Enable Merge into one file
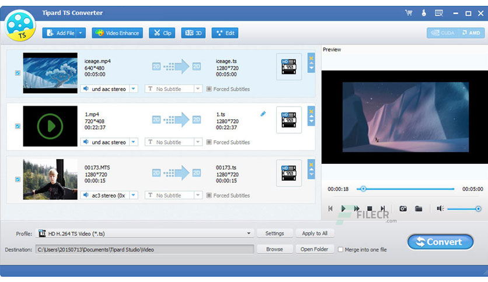The width and height of the screenshot is (488, 282). coord(340,249)
